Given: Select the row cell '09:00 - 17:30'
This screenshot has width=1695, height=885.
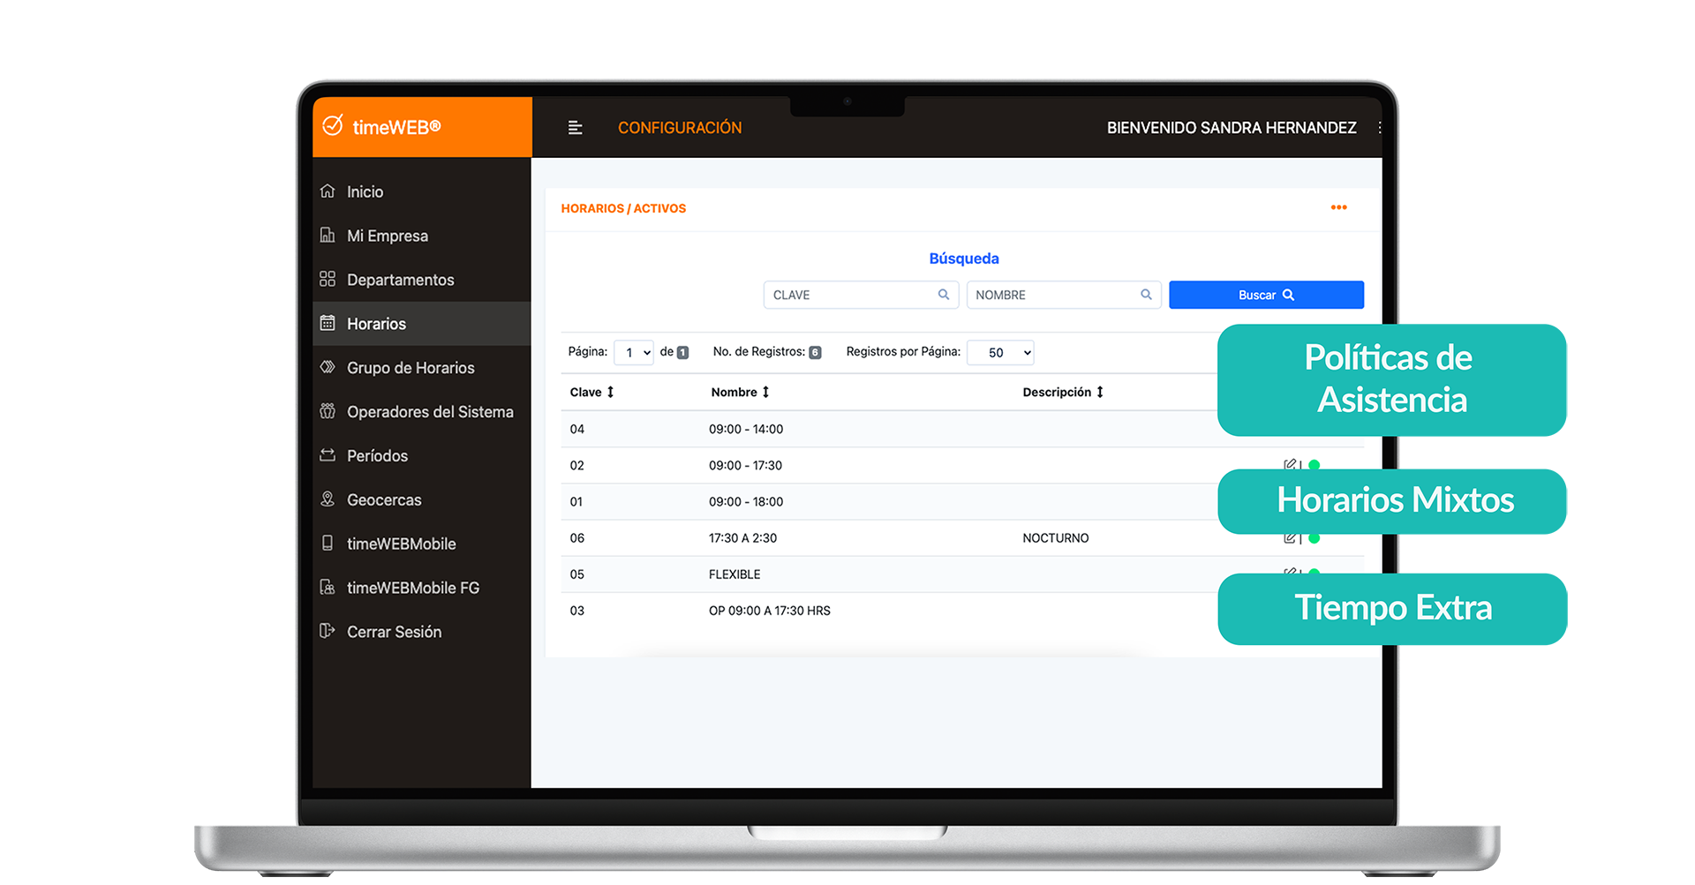Looking at the screenshot, I should pyautogui.click(x=745, y=465).
